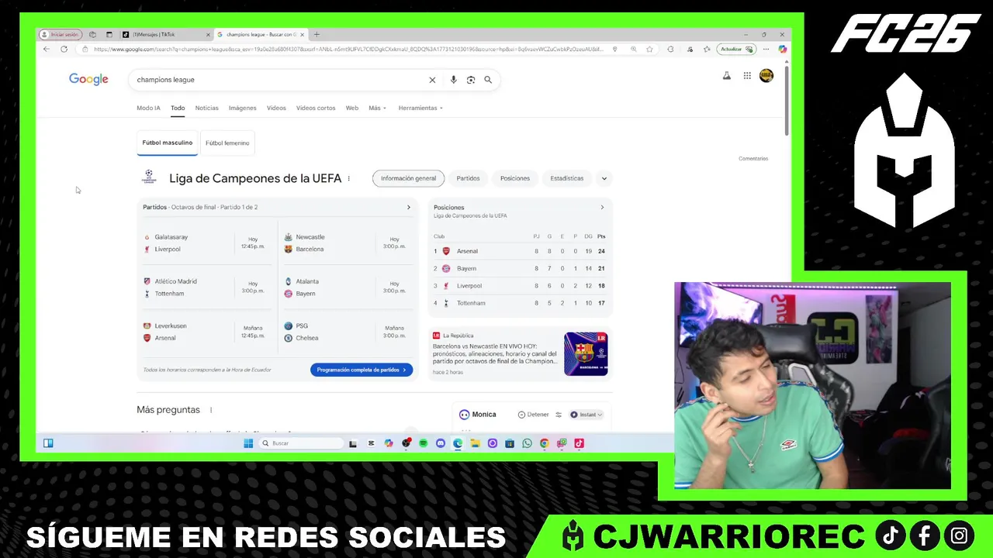Switch to Modo IA tab
The image size is (993, 558).
point(148,108)
